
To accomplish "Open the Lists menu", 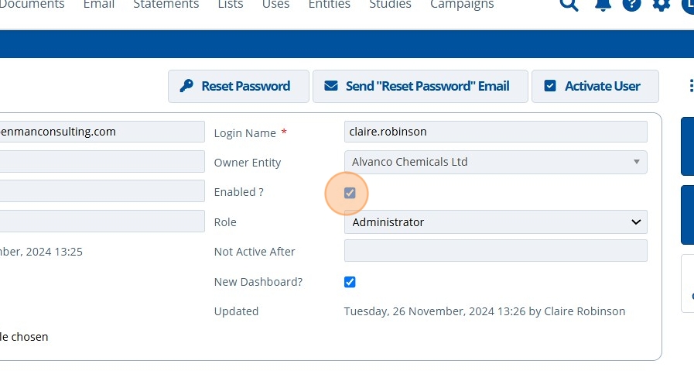I will [231, 5].
